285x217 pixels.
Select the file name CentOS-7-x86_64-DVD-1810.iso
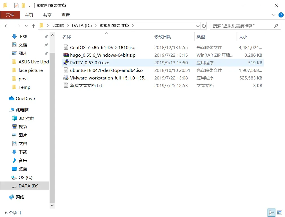103,47
